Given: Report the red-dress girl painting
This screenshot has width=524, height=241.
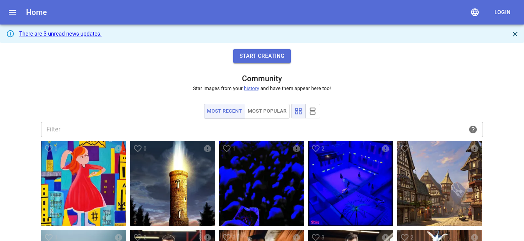Looking at the screenshot, I should [x=119, y=149].
